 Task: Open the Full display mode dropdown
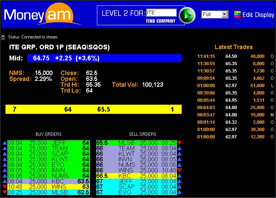225,14
